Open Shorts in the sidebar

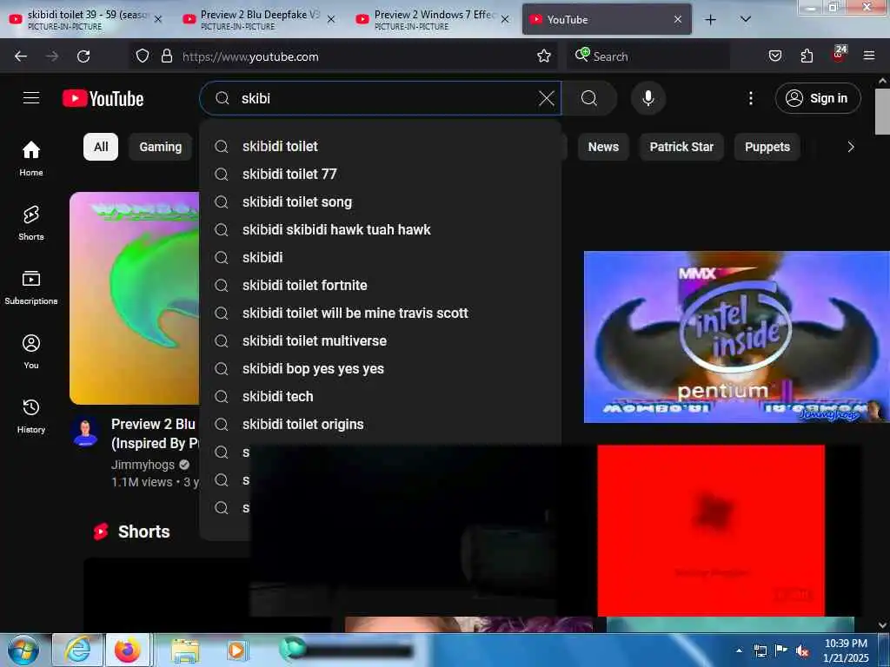[x=31, y=223]
